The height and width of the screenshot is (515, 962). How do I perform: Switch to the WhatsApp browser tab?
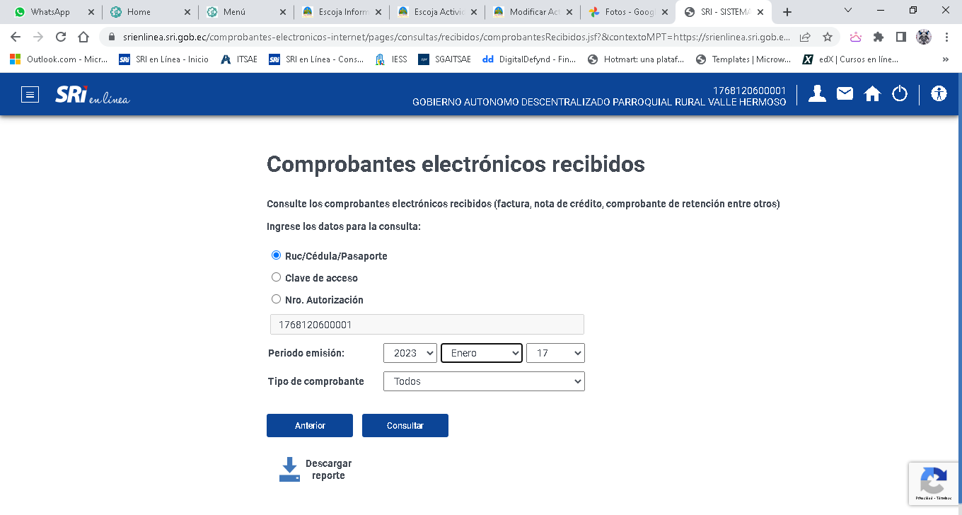pyautogui.click(x=50, y=12)
